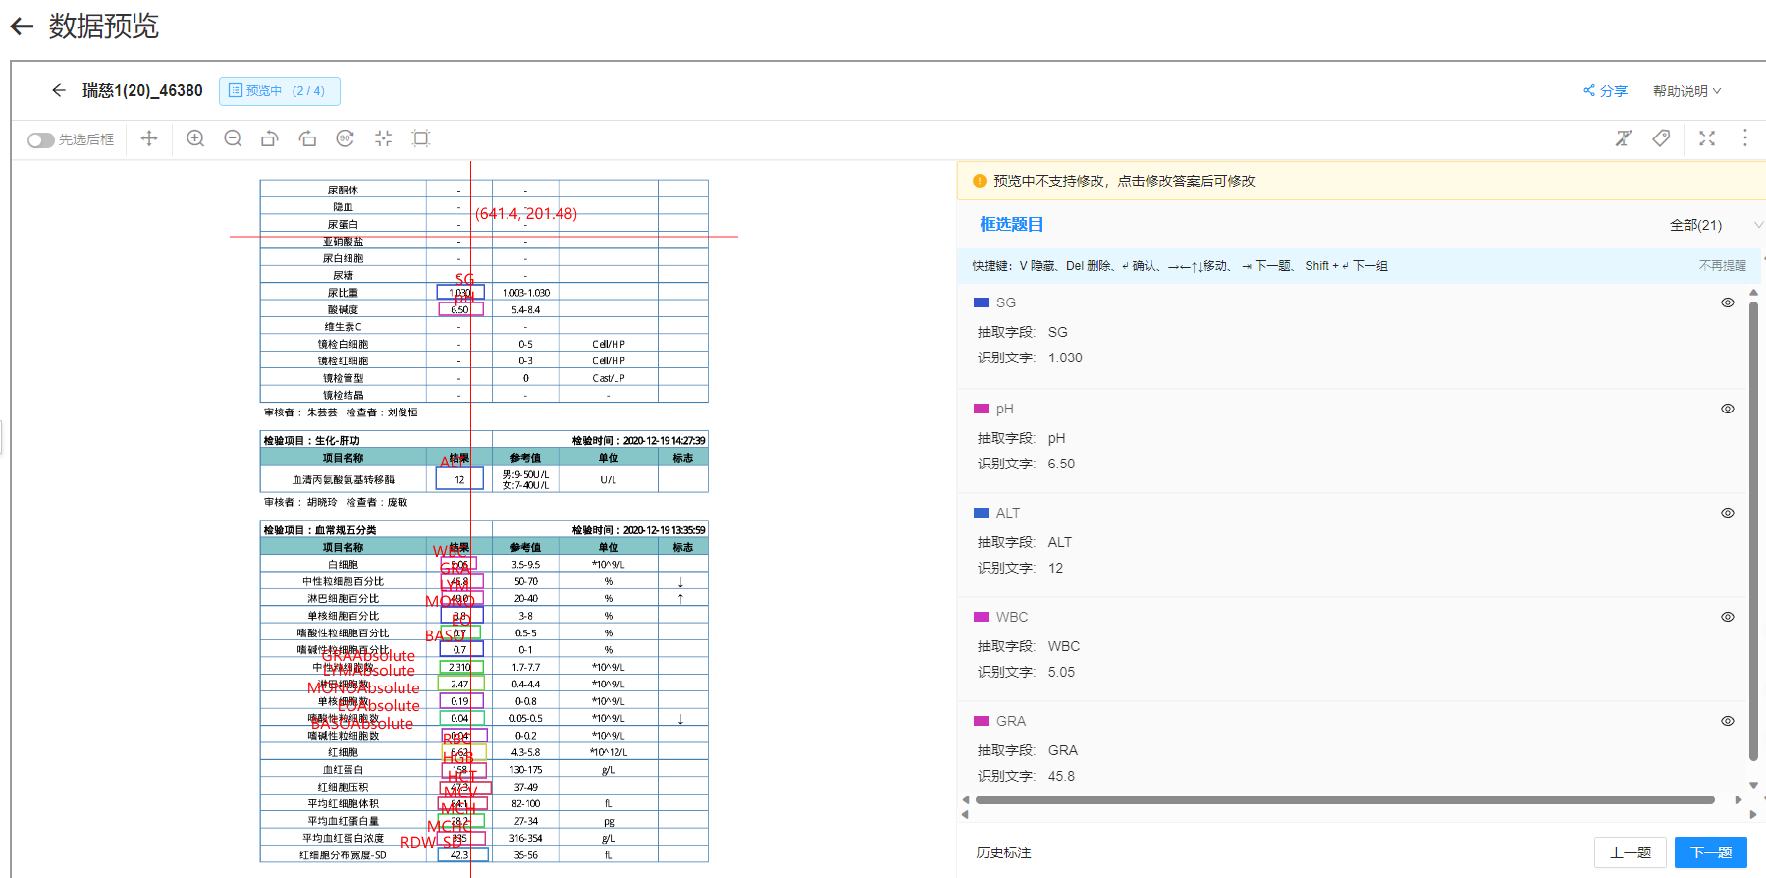Rotate document counter-clockwise
This screenshot has width=1766, height=878.
[270, 138]
